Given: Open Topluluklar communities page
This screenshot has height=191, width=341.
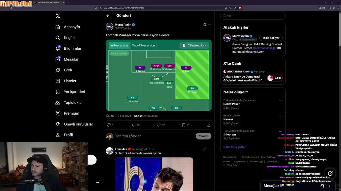Looking at the screenshot, I should point(69,103).
